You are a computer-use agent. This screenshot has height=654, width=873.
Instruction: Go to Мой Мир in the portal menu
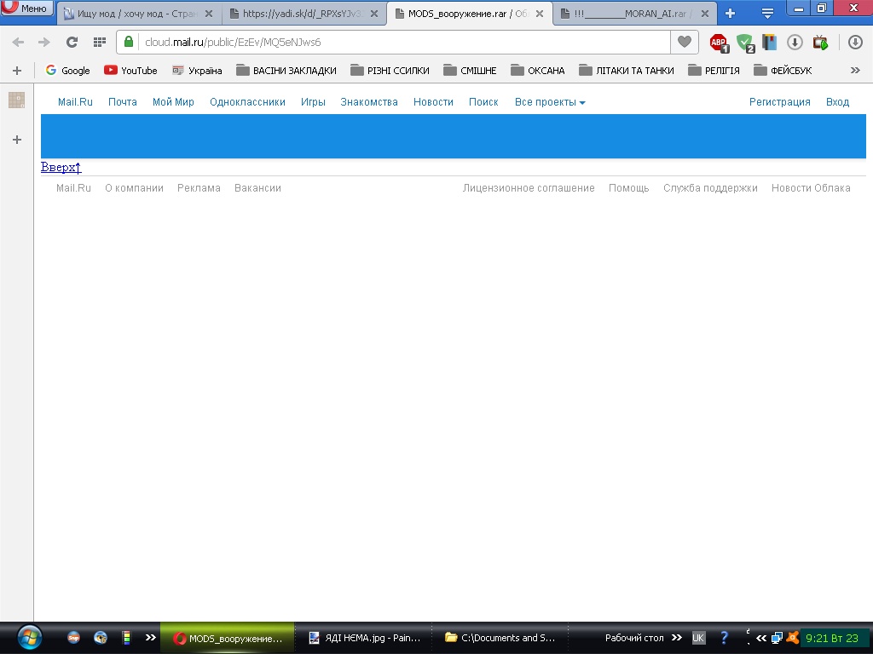(173, 102)
